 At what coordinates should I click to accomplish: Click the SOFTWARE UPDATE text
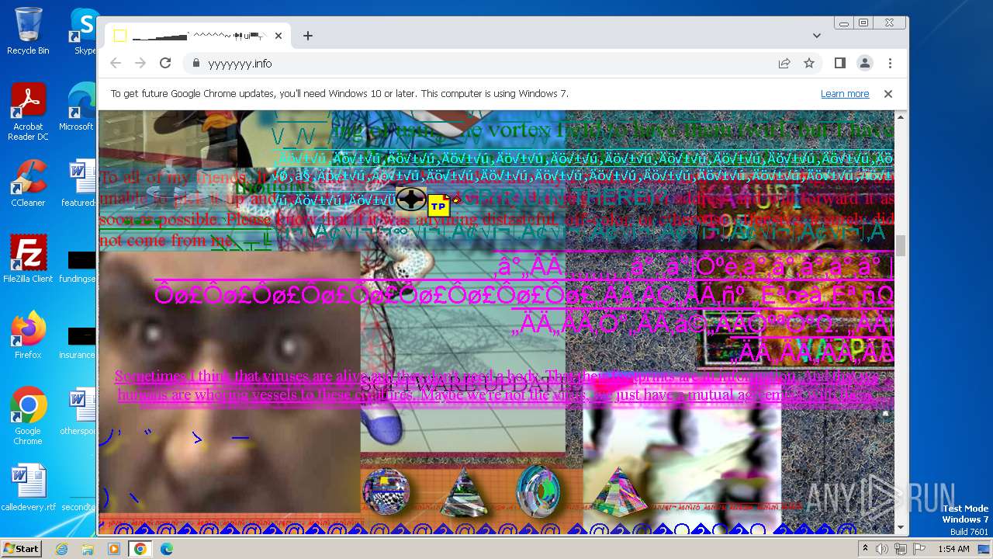point(462,384)
